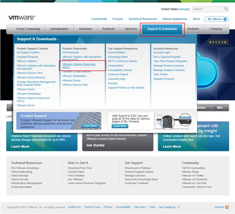Open Virtual Appliances link
Image resolution: width=235 pixels, height=214 pixels.
[175, 19]
